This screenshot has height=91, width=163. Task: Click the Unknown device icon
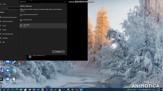click(21, 20)
